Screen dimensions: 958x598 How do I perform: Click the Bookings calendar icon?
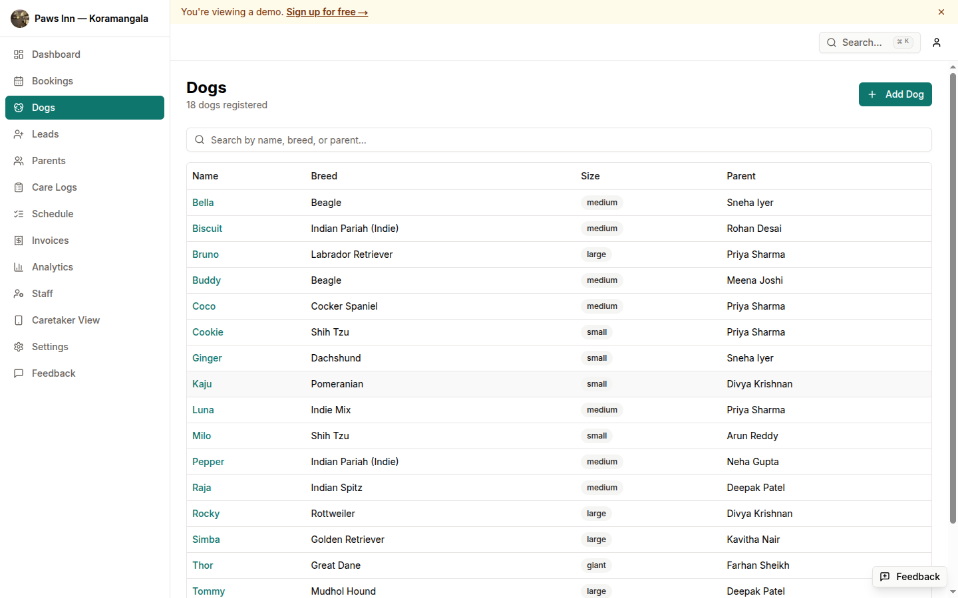19,81
